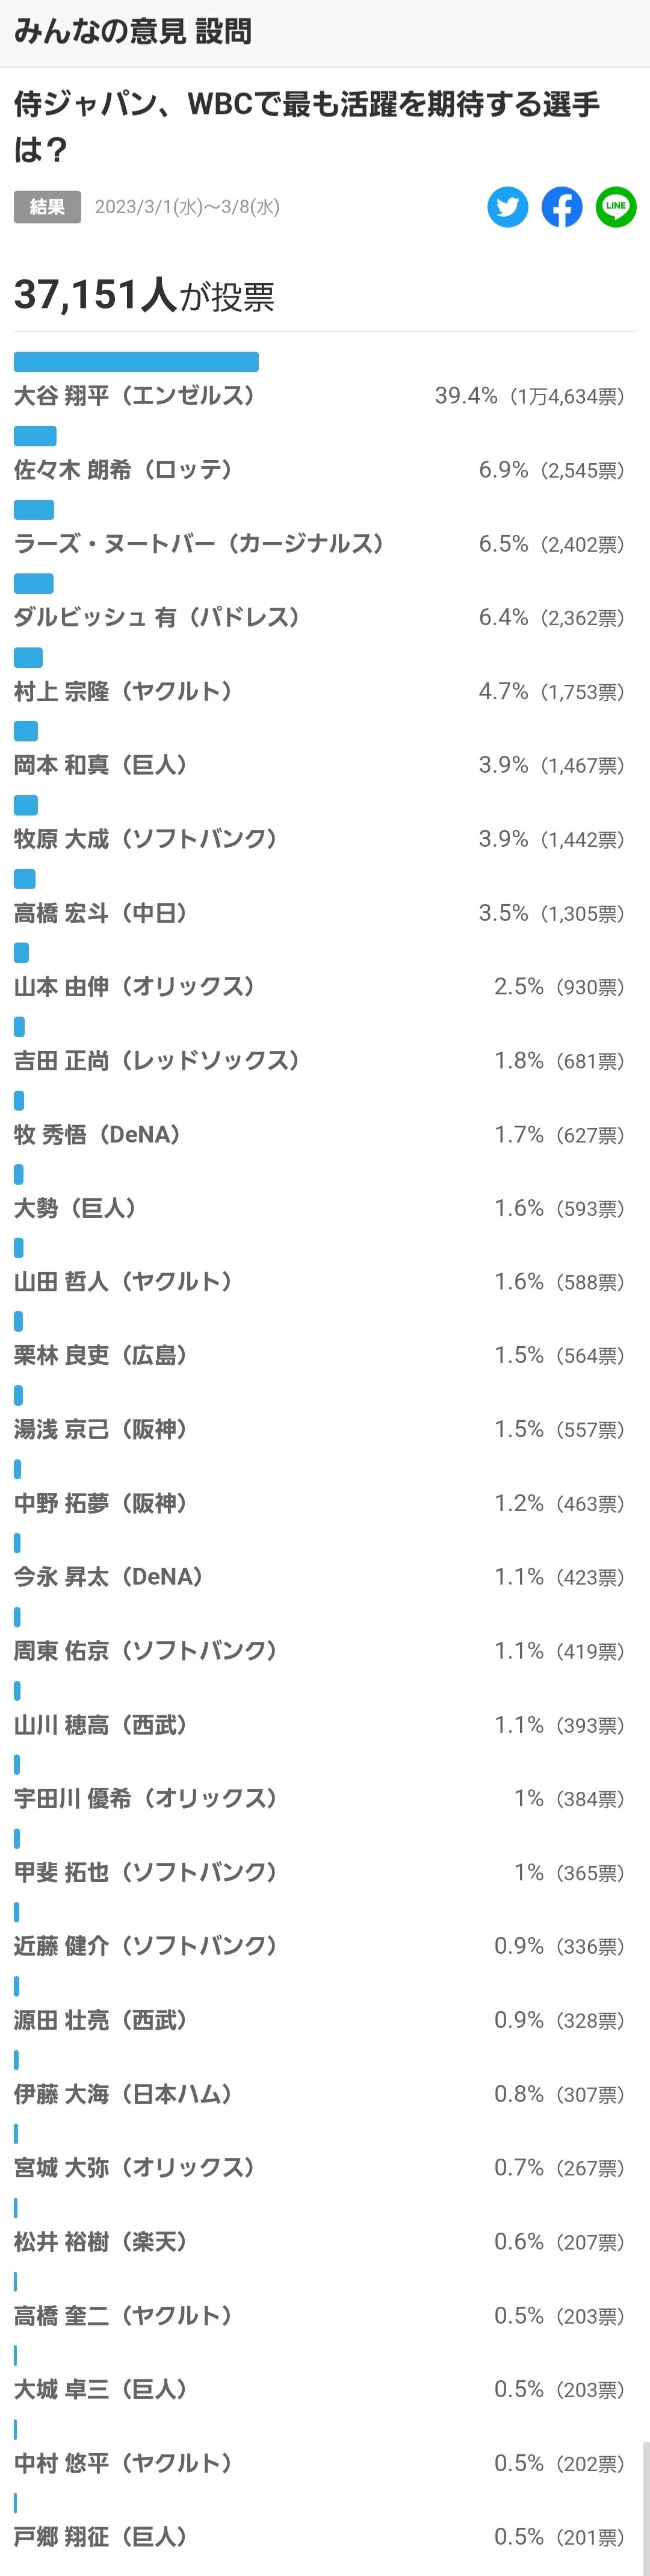
Task: Click the poll date range text
Action: pos(187,207)
